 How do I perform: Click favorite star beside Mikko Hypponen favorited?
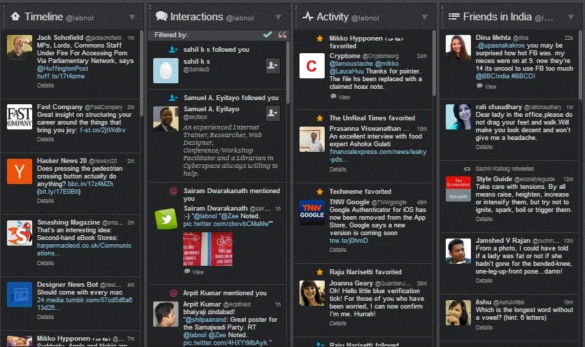click(x=320, y=38)
